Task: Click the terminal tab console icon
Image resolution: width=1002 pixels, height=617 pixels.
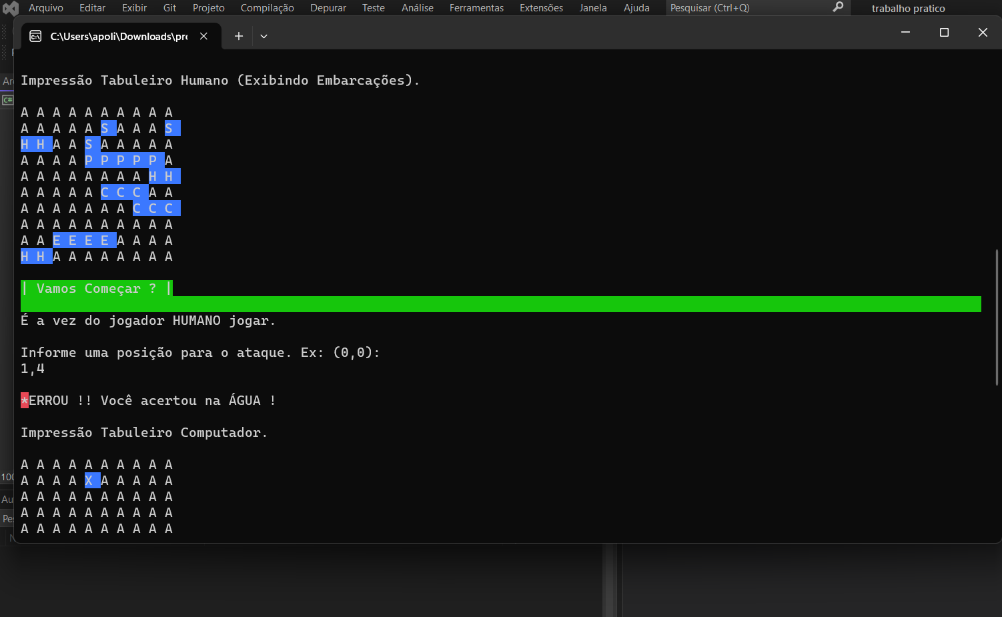Action: (35, 36)
